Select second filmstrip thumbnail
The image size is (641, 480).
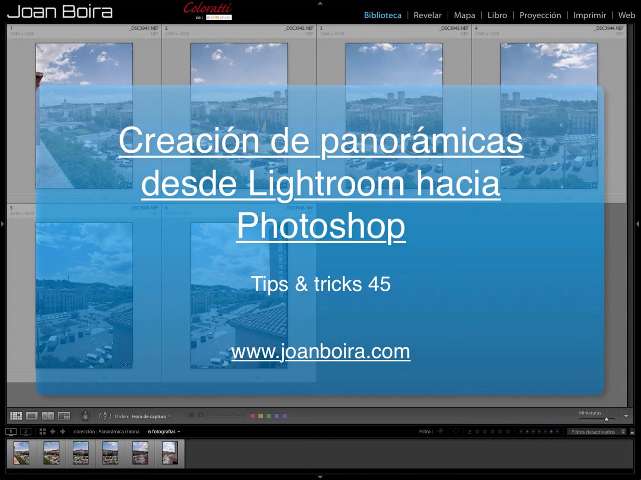[x=51, y=453]
